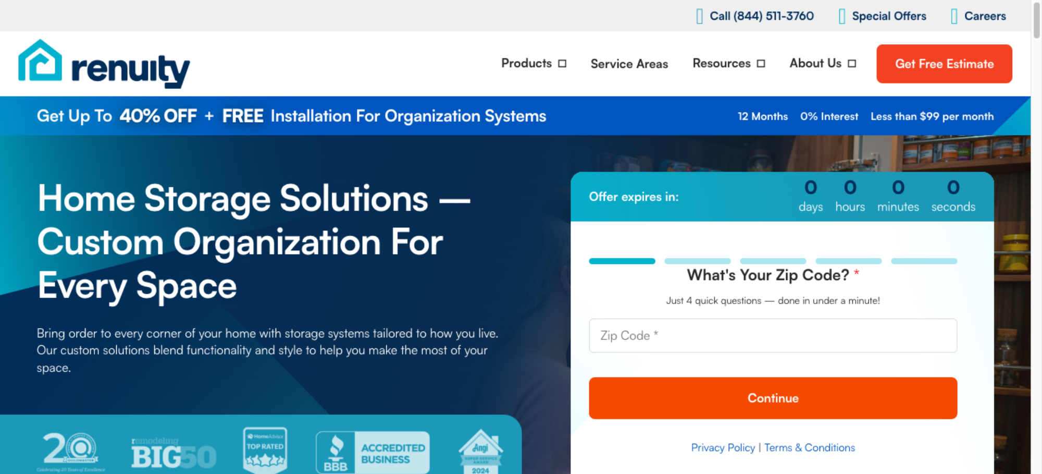Click the Renuity house logo

coord(41,62)
